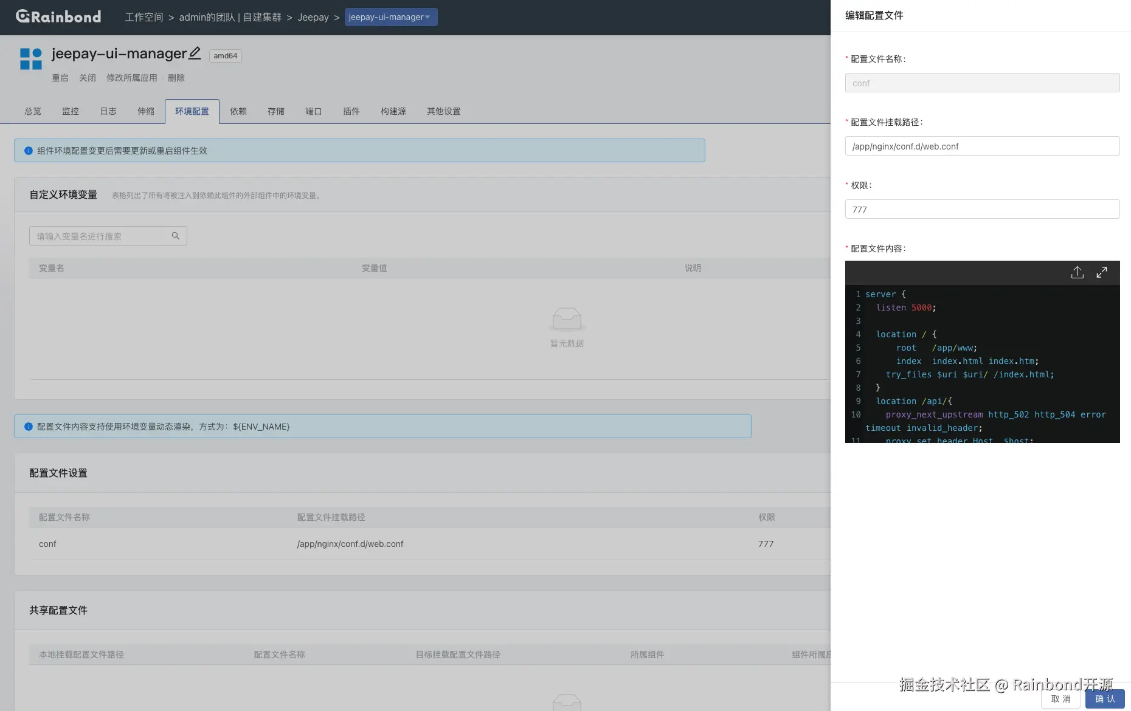Viewport: 1131px width, 711px height.
Task: Click the blue component squares icon
Action: 31,59
